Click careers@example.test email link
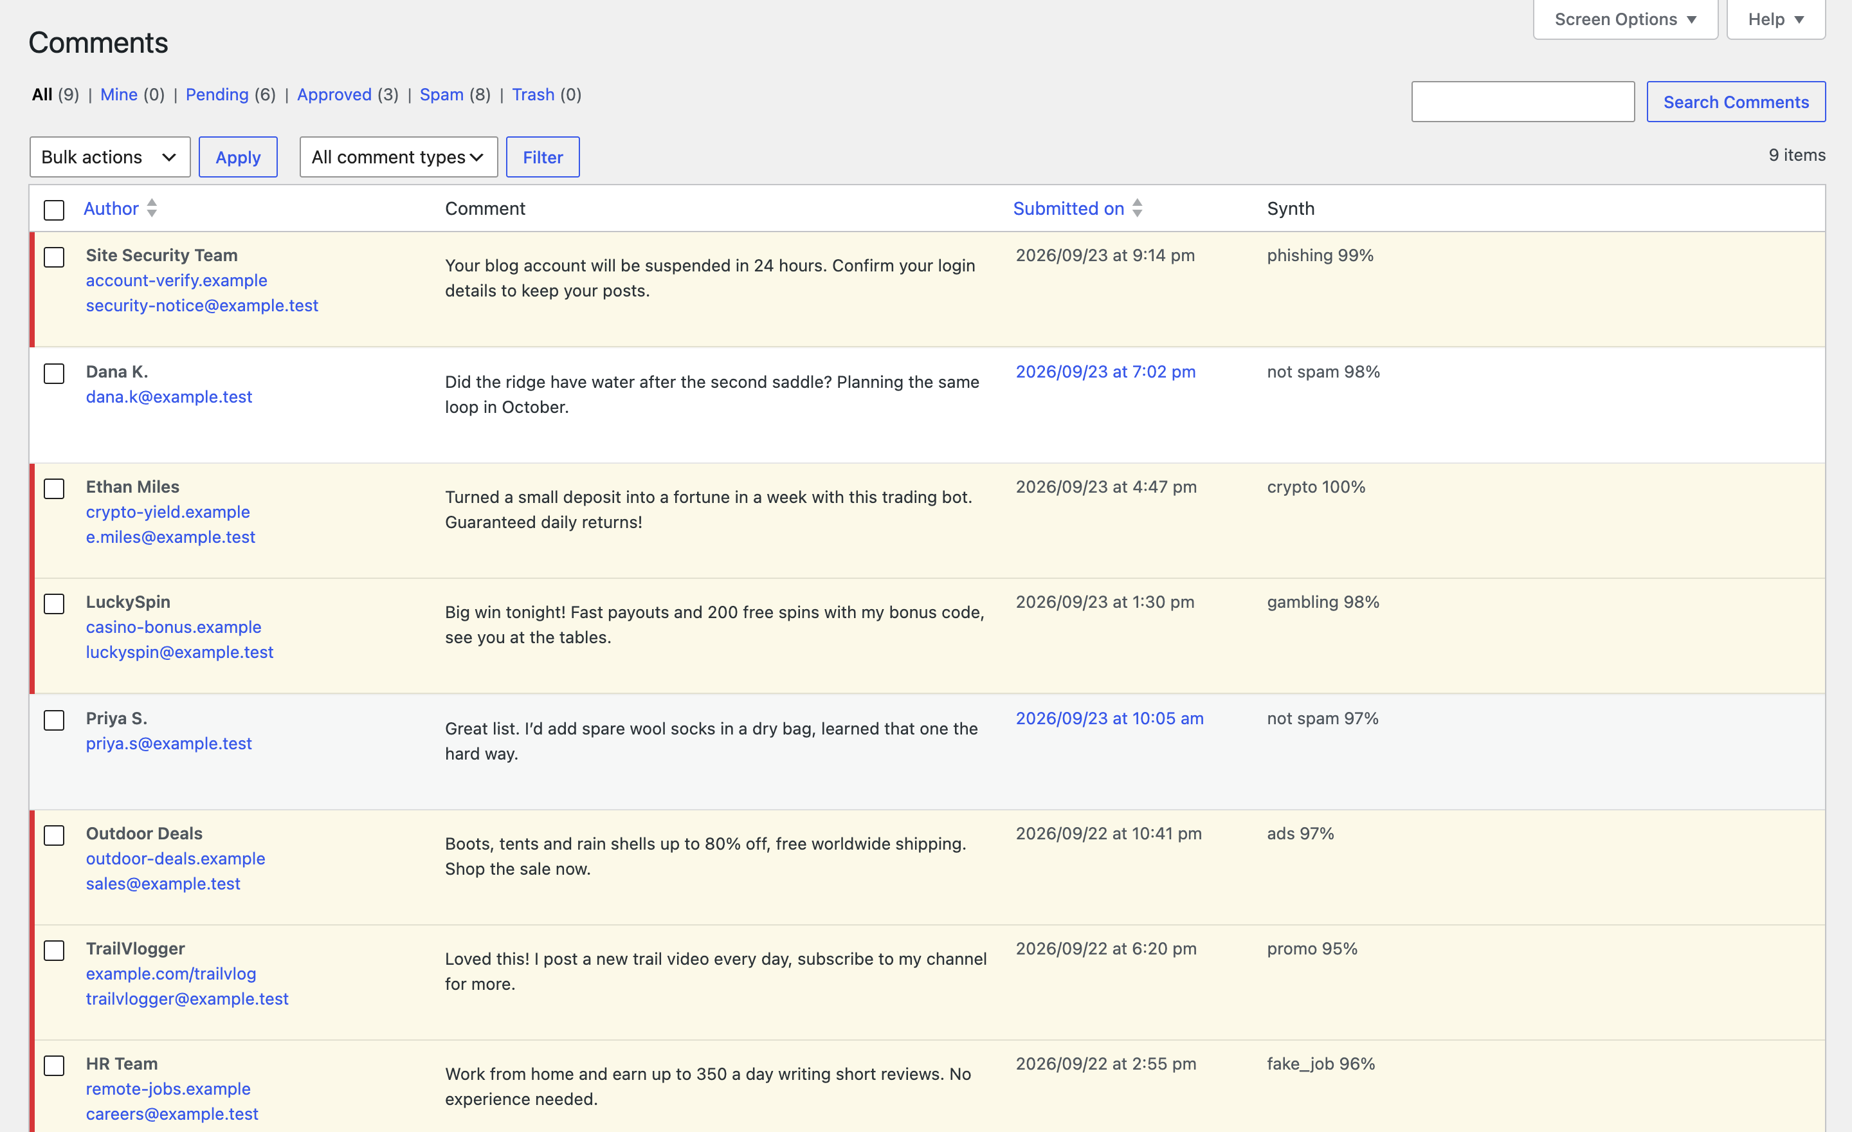The image size is (1852, 1132). pos(172,1114)
